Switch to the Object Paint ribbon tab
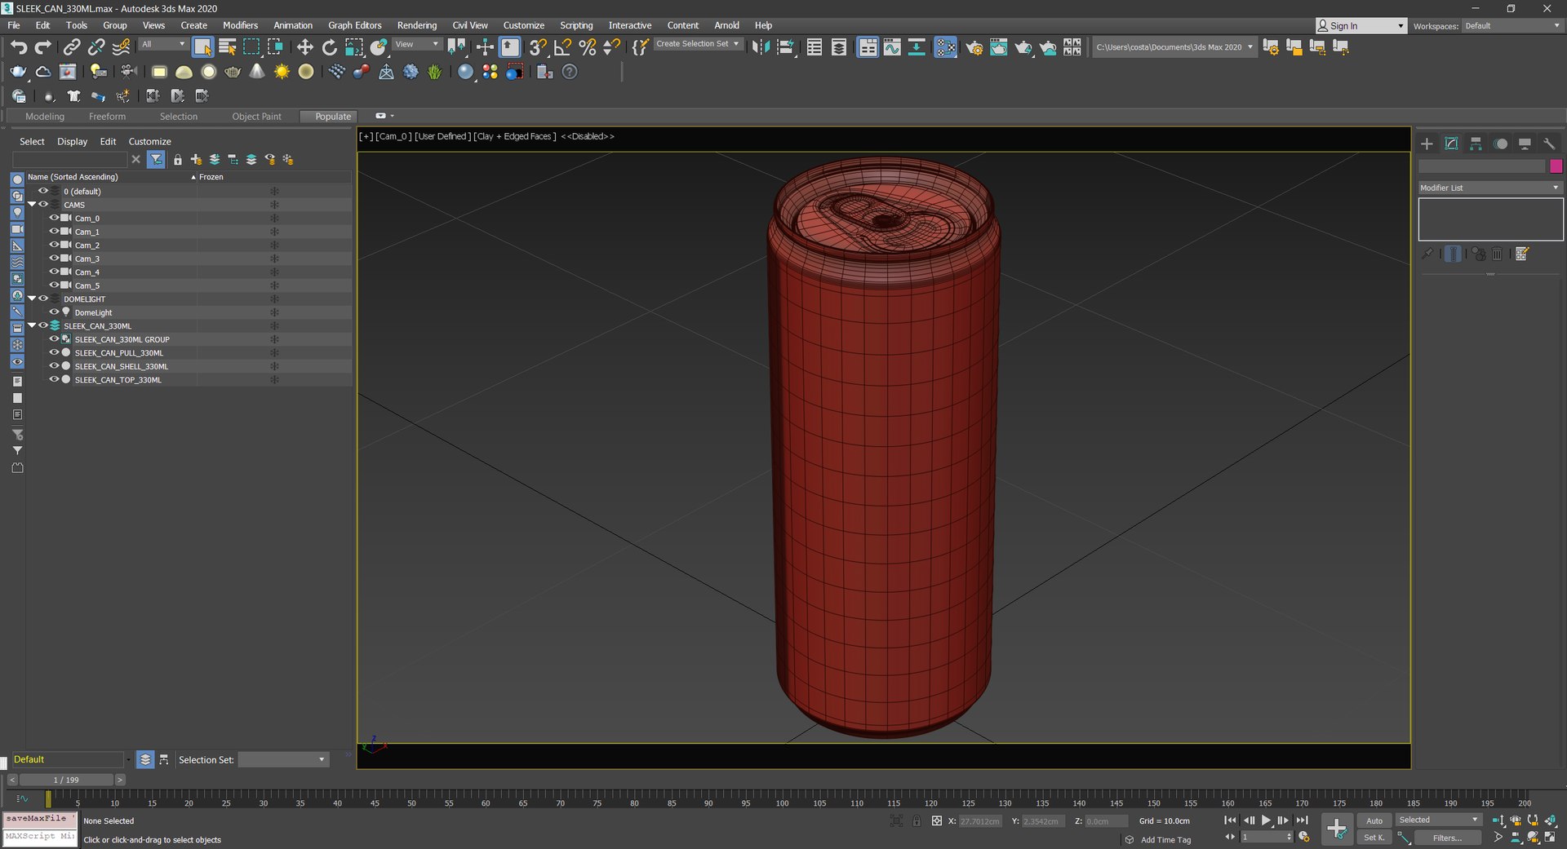Screen dimensions: 1567x849 [256, 117]
